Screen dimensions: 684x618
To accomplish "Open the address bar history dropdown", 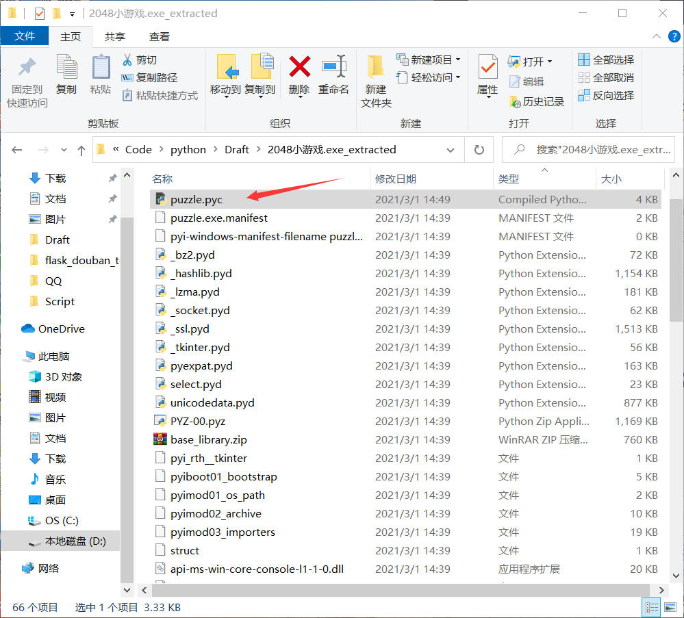I will point(451,149).
